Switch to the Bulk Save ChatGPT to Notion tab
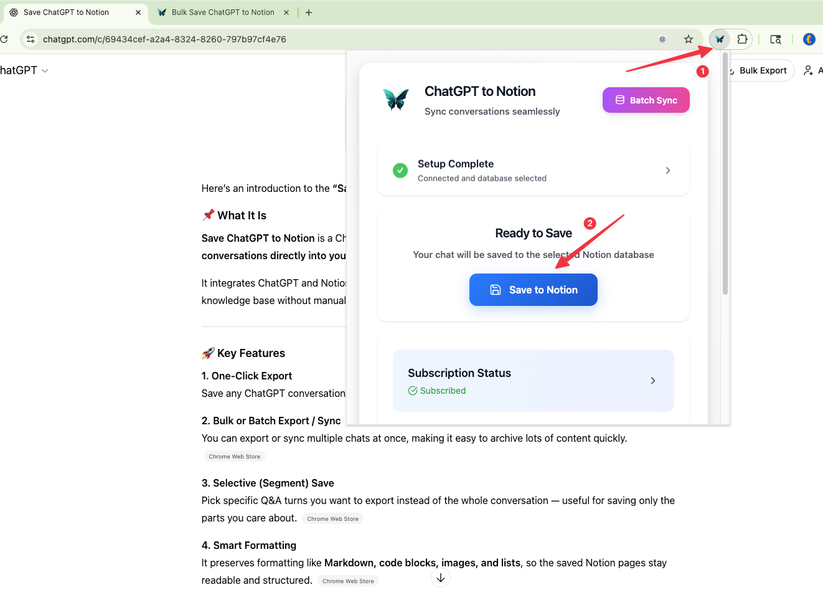 coord(222,12)
